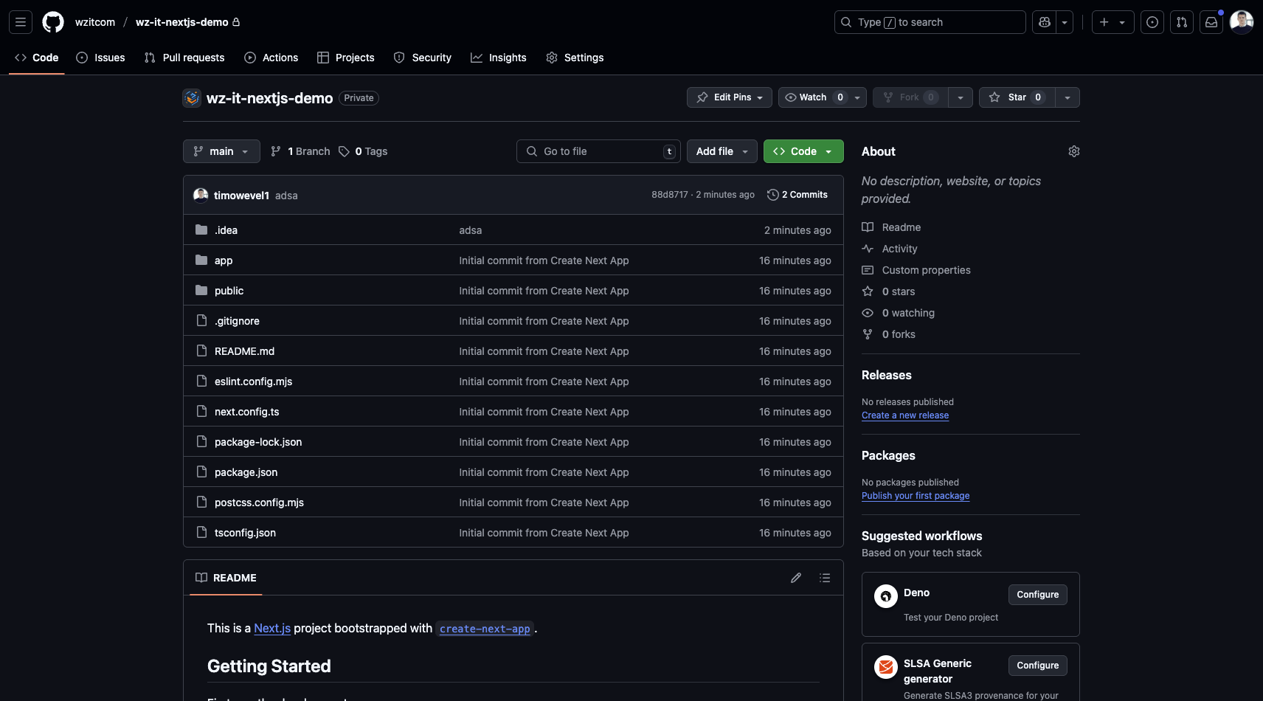Open the Settings tab

(x=575, y=58)
